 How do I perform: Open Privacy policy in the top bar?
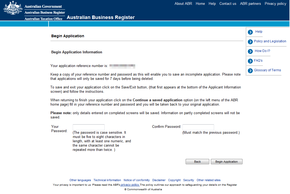(275, 4)
